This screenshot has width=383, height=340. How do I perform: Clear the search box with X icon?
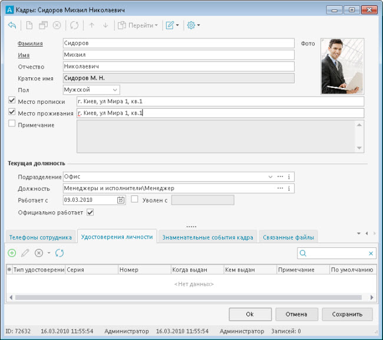pyautogui.click(x=371, y=253)
